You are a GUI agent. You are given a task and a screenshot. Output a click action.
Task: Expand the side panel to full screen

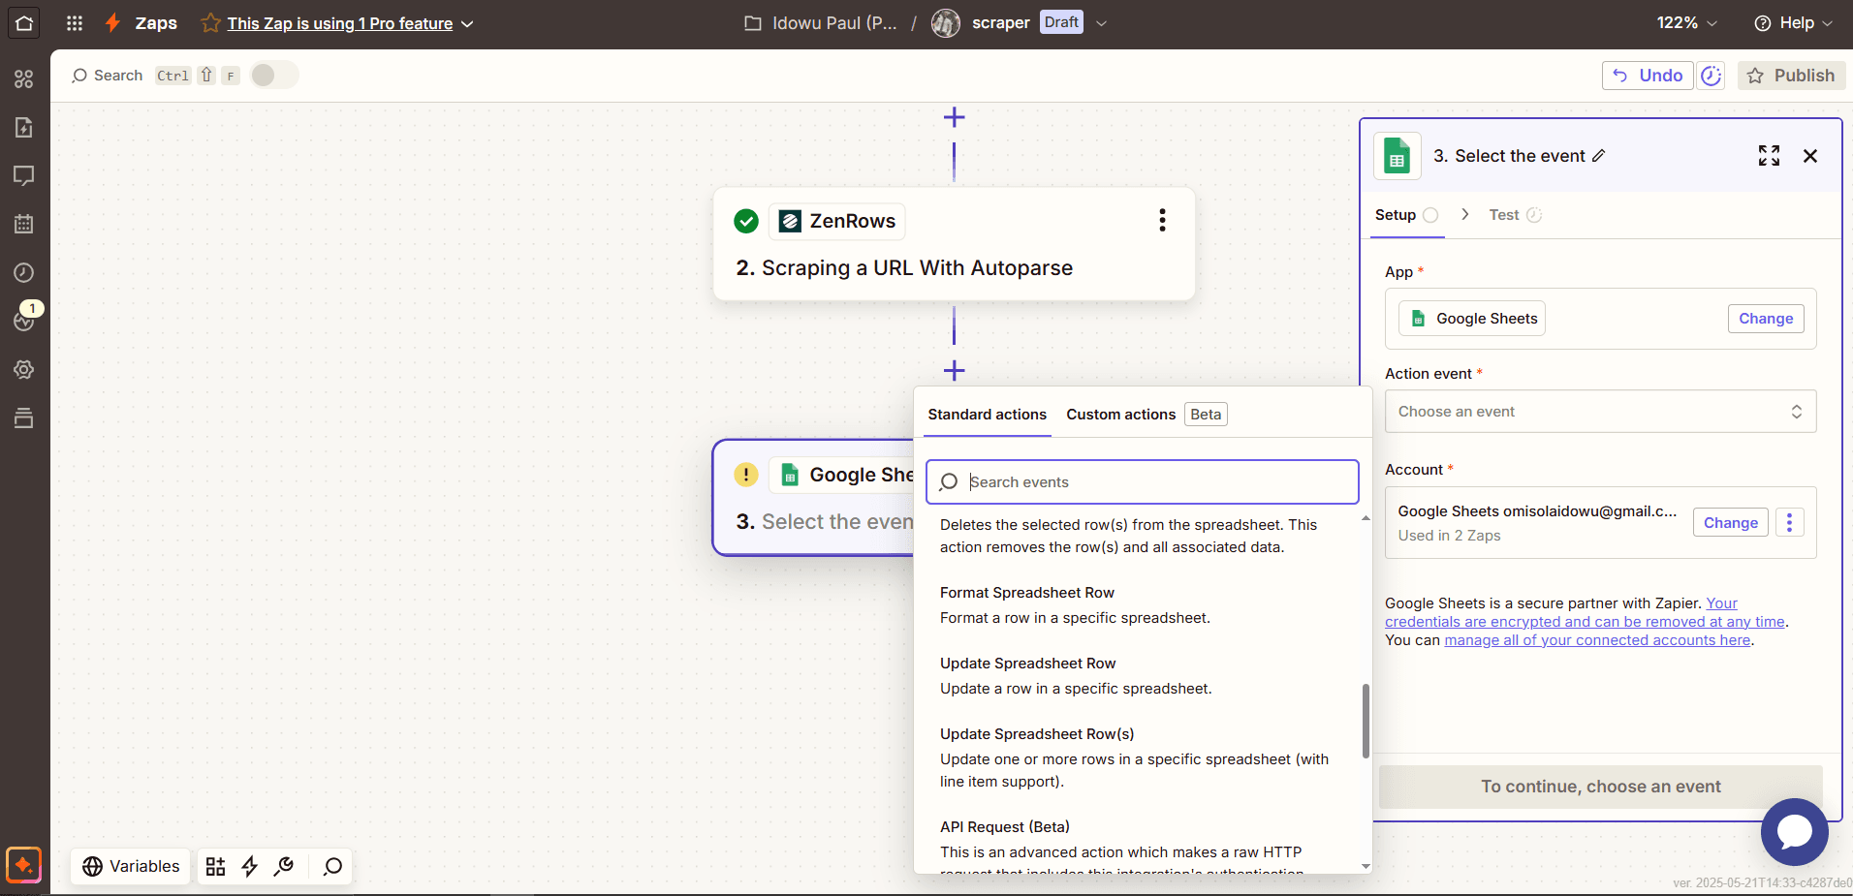click(1769, 156)
